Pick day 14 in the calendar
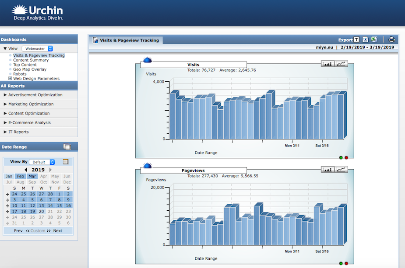405x268 pixels. 50,205
